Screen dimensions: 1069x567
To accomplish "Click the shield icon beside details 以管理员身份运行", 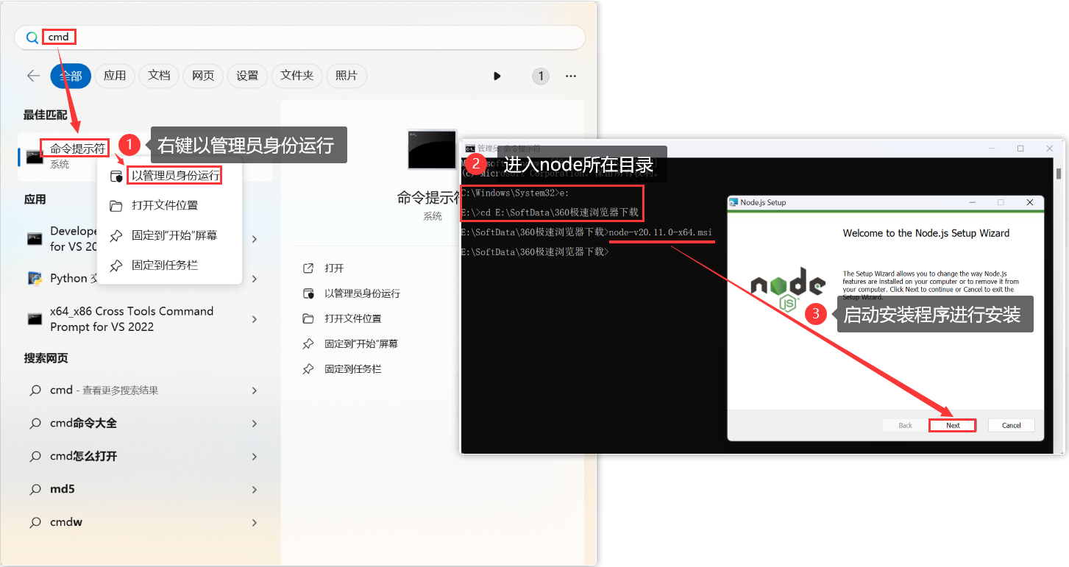I will (x=309, y=293).
